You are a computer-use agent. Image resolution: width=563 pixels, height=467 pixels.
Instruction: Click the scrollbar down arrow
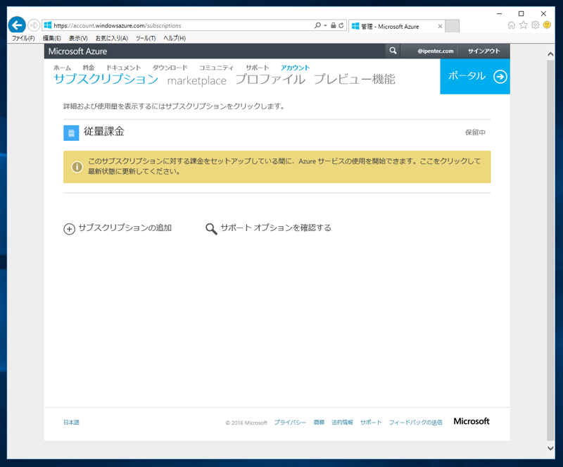[550, 448]
